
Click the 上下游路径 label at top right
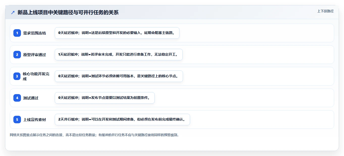click(325, 11)
